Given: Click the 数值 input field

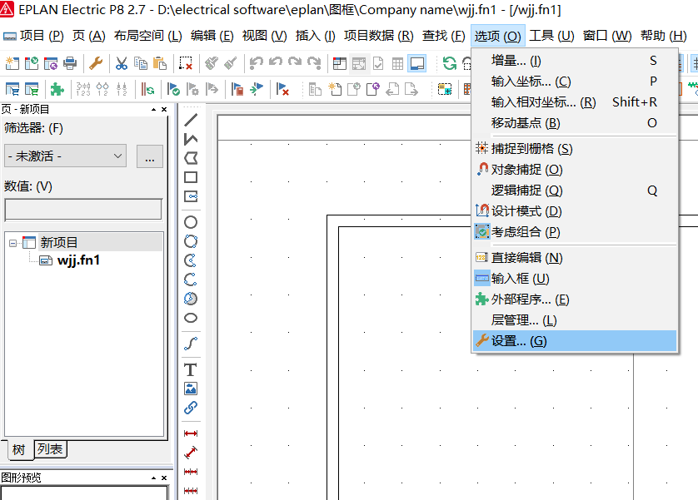Looking at the screenshot, I should [x=83, y=210].
